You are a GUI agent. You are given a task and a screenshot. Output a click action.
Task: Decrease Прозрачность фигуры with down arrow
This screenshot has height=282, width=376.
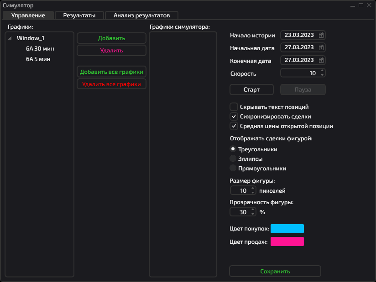click(x=253, y=214)
